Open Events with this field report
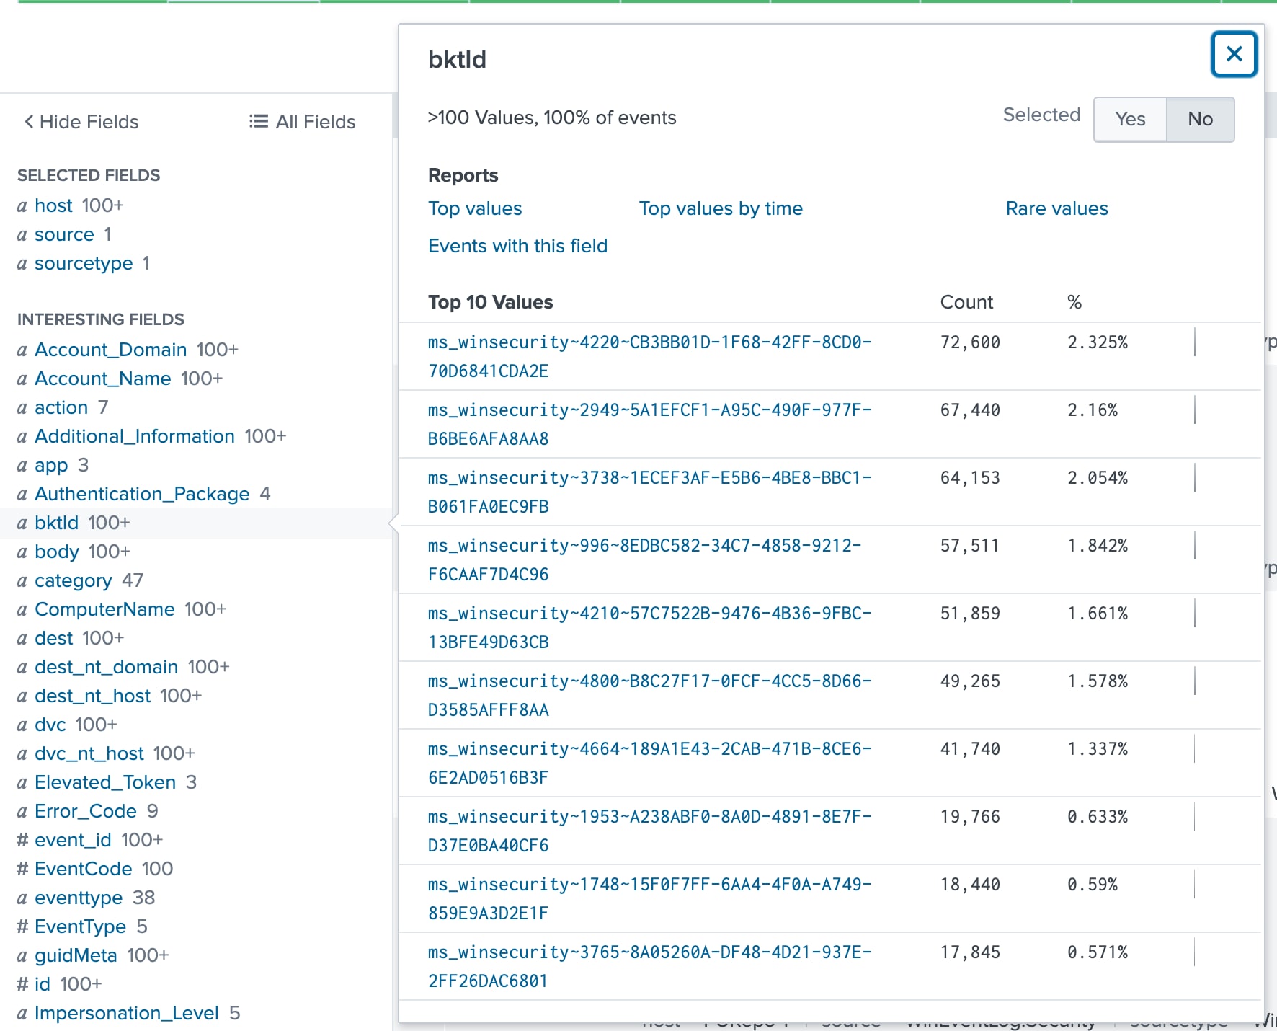The height and width of the screenshot is (1031, 1277). tap(517, 246)
